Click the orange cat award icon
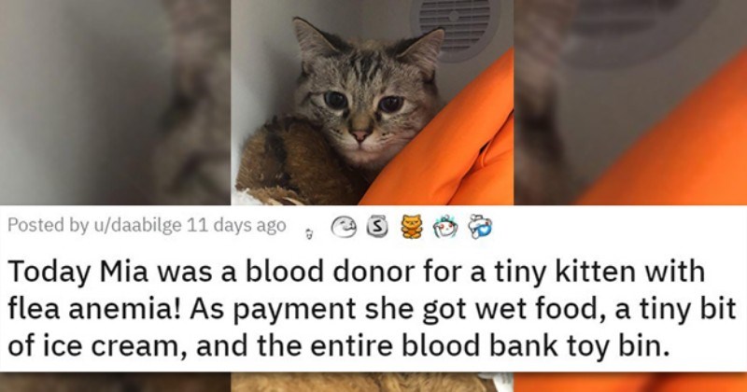747x392 pixels. click(412, 227)
